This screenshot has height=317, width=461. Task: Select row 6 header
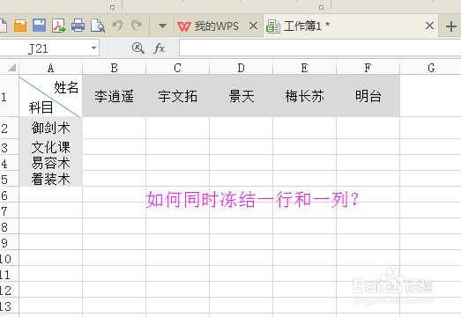pos(10,195)
